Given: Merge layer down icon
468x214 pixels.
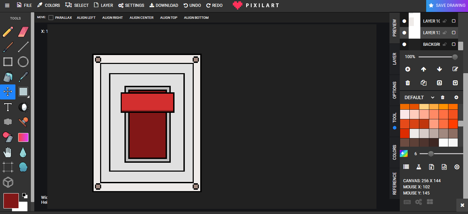Looking at the screenshot, I should pos(455,83).
